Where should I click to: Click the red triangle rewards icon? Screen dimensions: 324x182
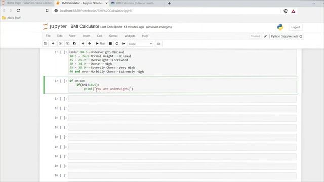(293, 11)
